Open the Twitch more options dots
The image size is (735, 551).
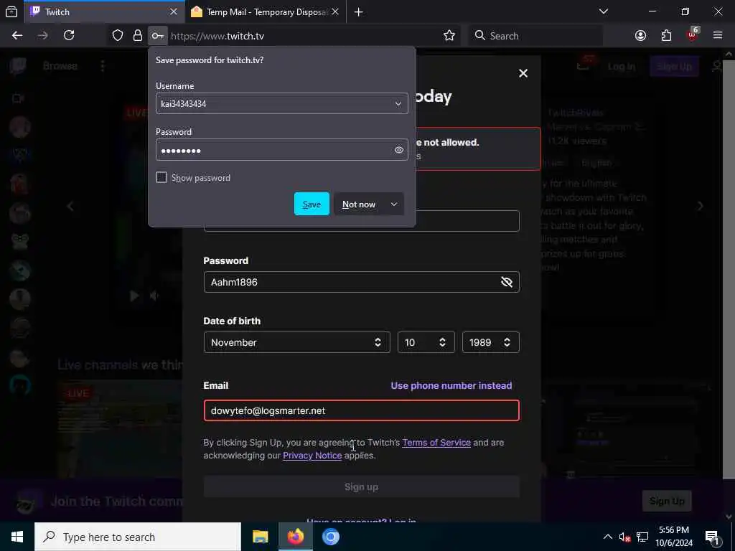tap(102, 66)
